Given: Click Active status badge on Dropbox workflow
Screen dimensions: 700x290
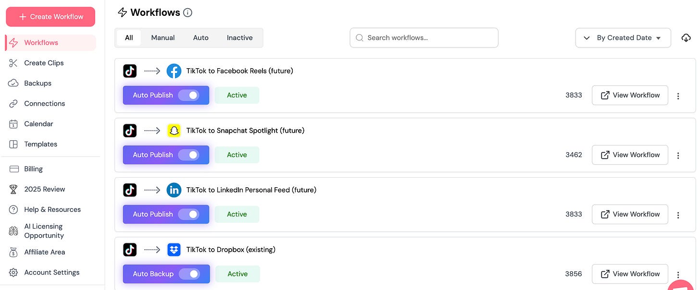Looking at the screenshot, I should (x=237, y=274).
